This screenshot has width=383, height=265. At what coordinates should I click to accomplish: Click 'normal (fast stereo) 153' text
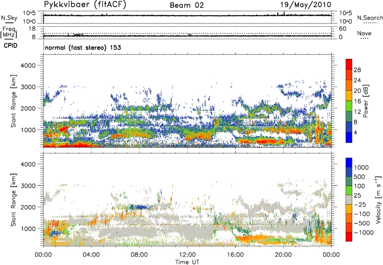click(83, 47)
